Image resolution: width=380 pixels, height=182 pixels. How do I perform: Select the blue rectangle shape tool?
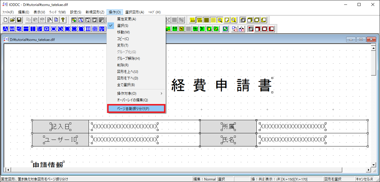tap(47, 29)
